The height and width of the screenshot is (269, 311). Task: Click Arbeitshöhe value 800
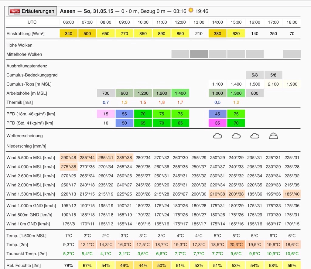pos(255,93)
